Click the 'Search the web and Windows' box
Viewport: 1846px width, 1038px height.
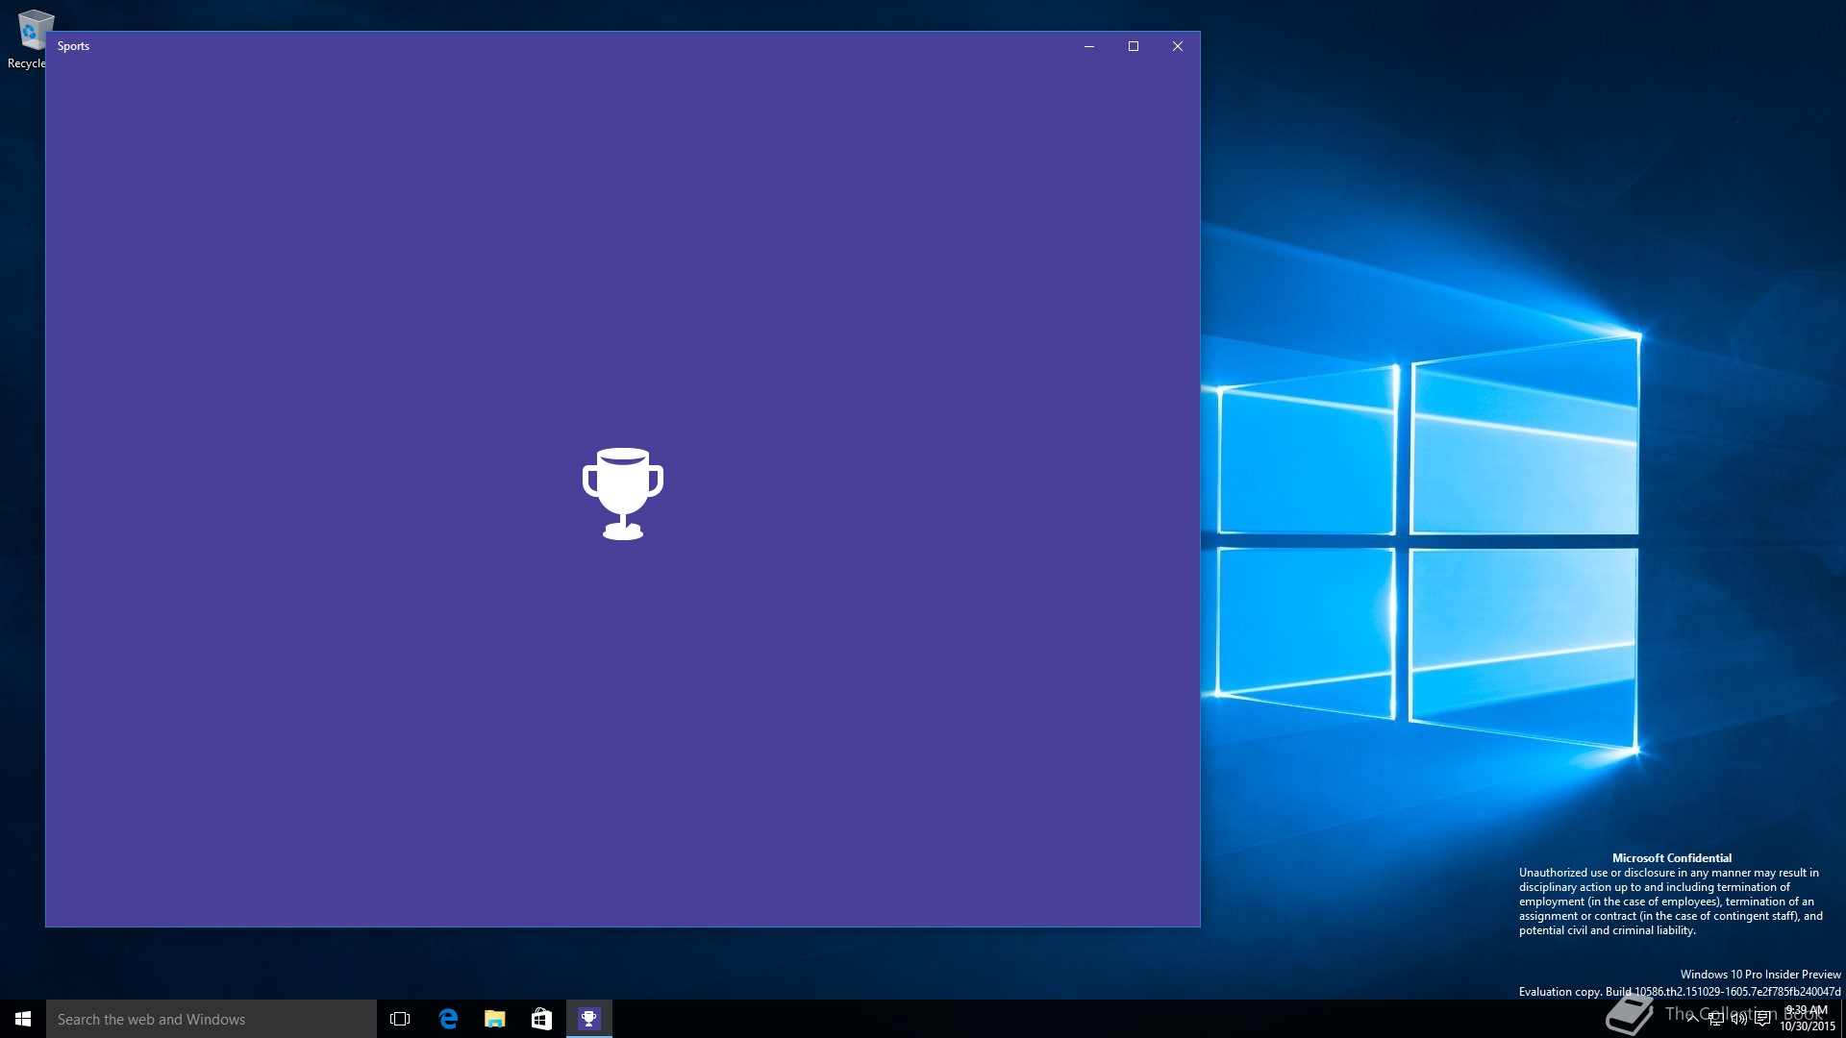point(212,1019)
